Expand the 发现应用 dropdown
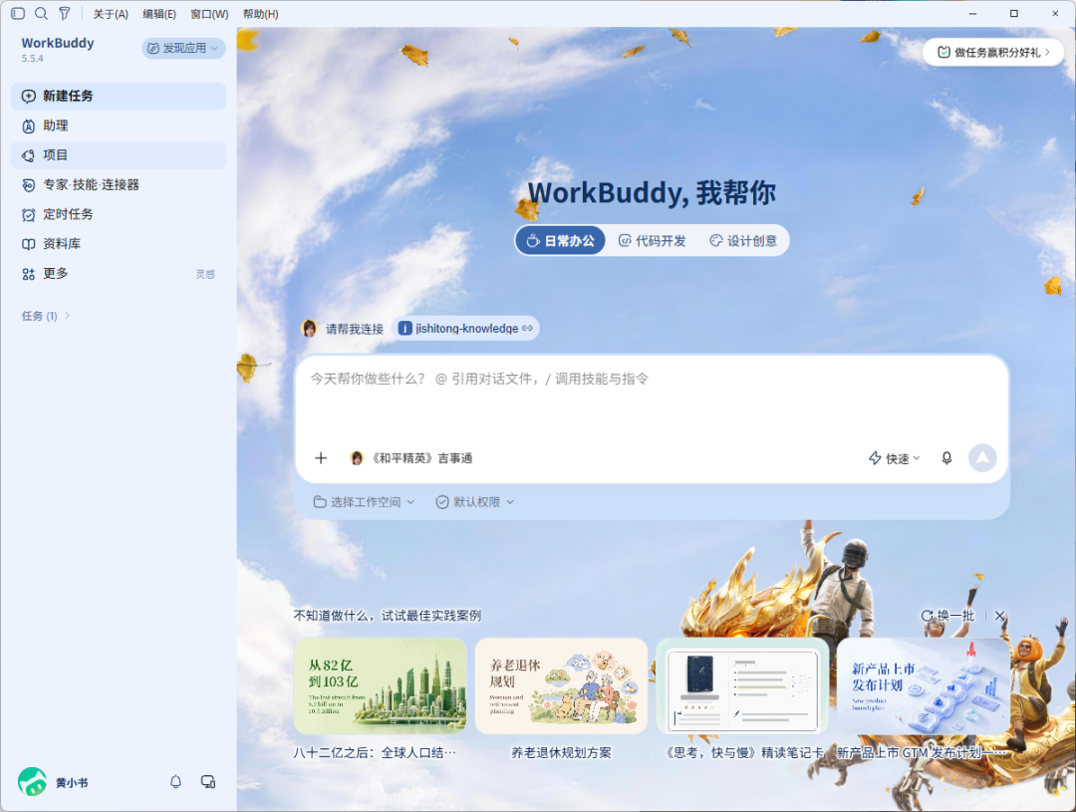 [183, 48]
